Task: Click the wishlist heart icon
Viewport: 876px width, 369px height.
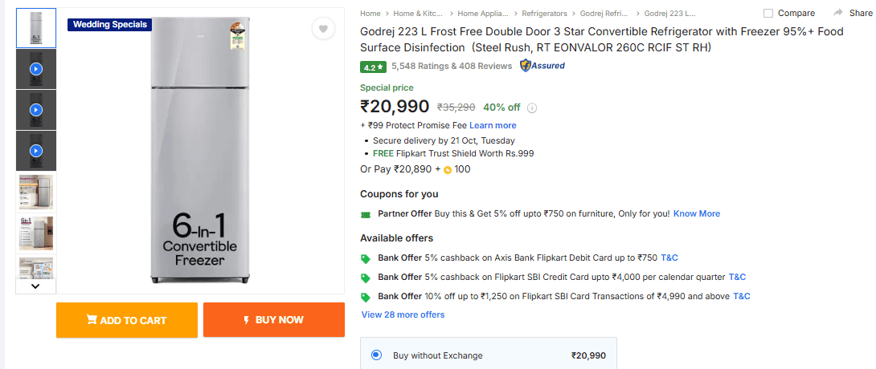Action: [x=323, y=29]
